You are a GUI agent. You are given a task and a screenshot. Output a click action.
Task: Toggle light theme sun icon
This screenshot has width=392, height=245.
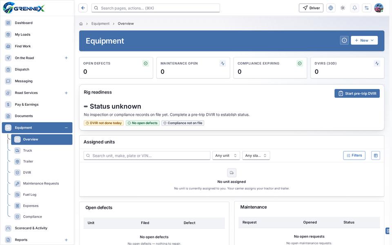click(343, 8)
